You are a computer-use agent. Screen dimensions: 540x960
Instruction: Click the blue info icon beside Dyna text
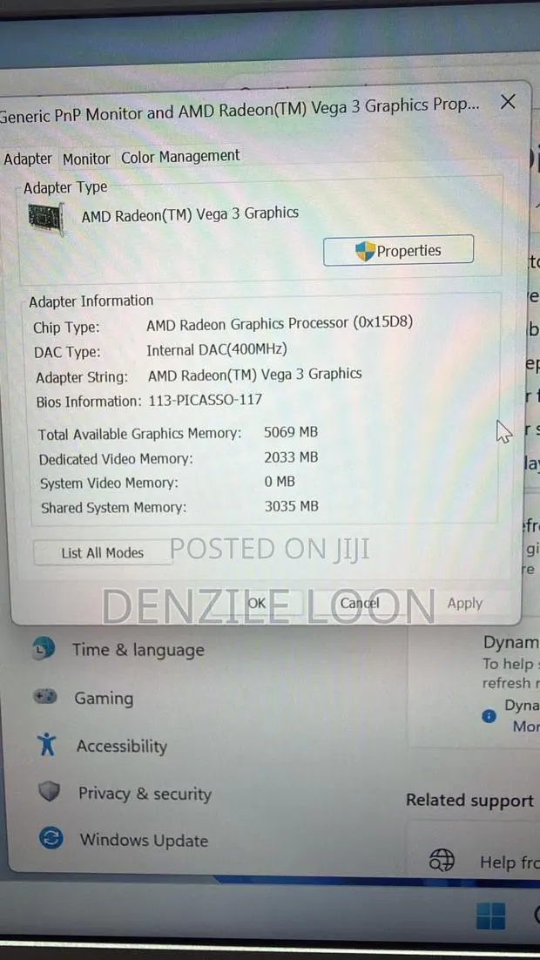pos(489,716)
